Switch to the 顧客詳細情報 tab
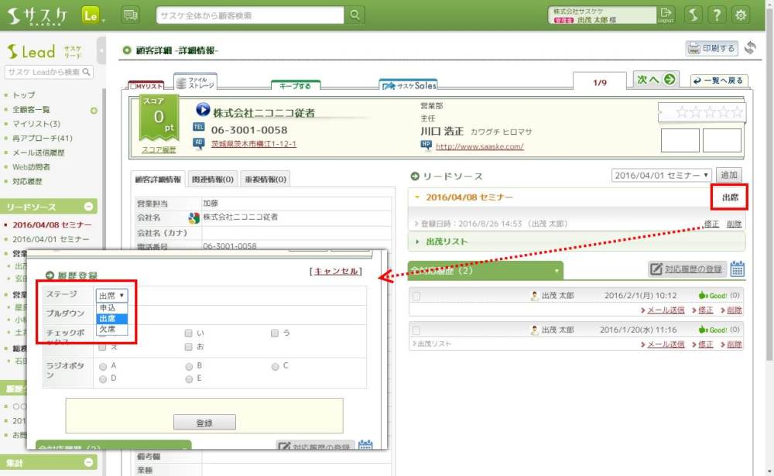The height and width of the screenshot is (476, 774). click(x=158, y=179)
